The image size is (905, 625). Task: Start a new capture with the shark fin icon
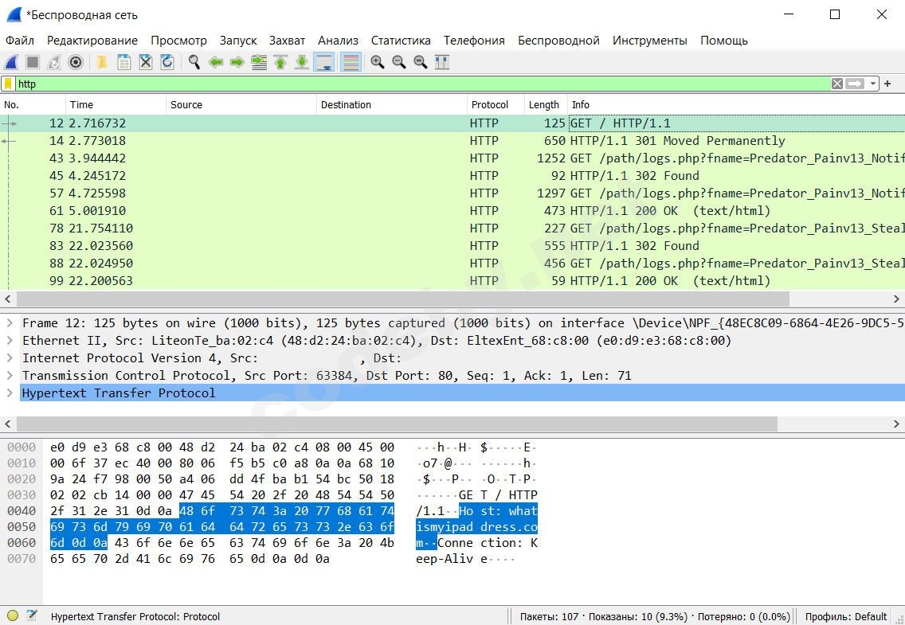click(10, 62)
